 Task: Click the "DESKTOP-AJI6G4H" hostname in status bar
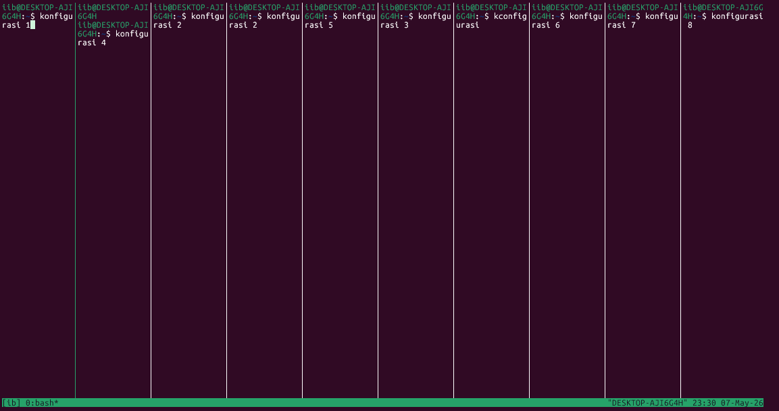648,403
